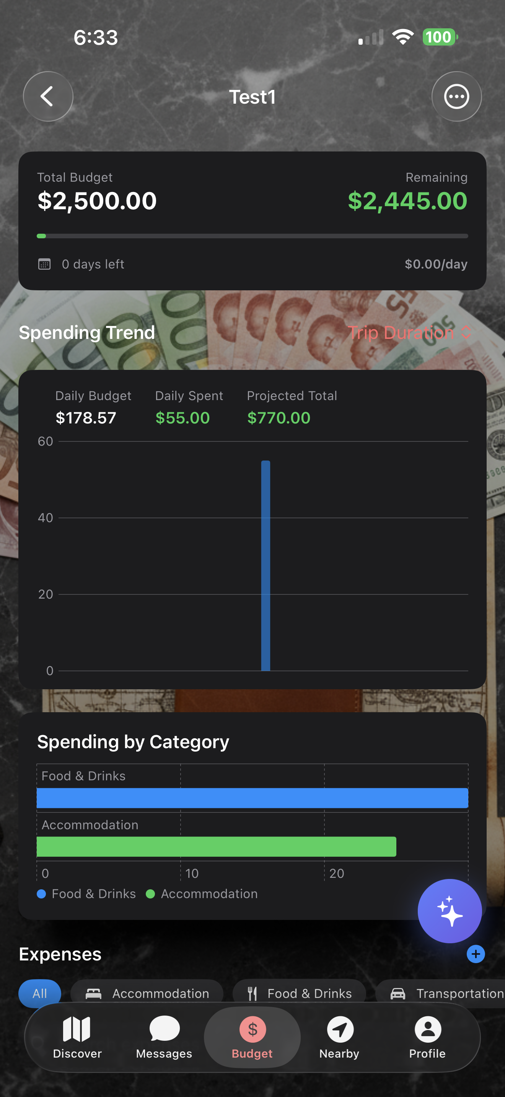Open the Budget section from the tab bar

pyautogui.click(x=252, y=1038)
